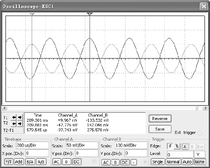Click the Reverse button
This screenshot has height=168, width=210.
click(x=160, y=119)
